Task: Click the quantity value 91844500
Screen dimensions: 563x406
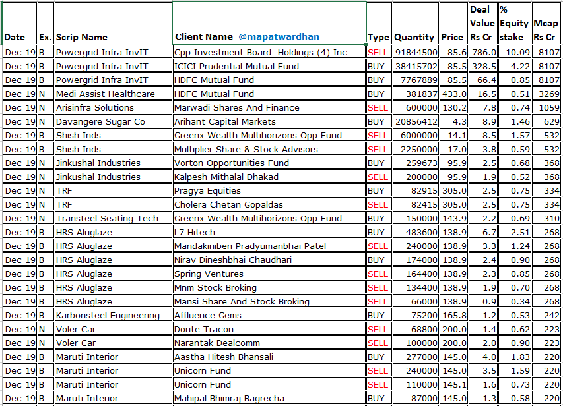Action: pyautogui.click(x=416, y=53)
